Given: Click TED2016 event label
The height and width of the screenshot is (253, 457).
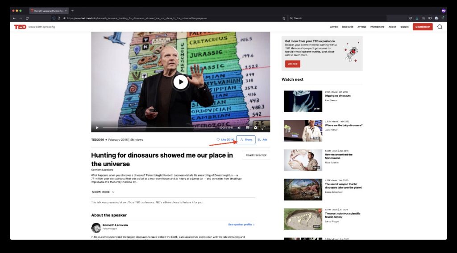Looking at the screenshot, I should (98, 139).
